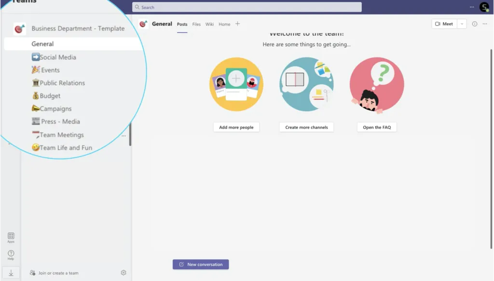Open the Apps icon in sidebar

pyautogui.click(x=11, y=238)
